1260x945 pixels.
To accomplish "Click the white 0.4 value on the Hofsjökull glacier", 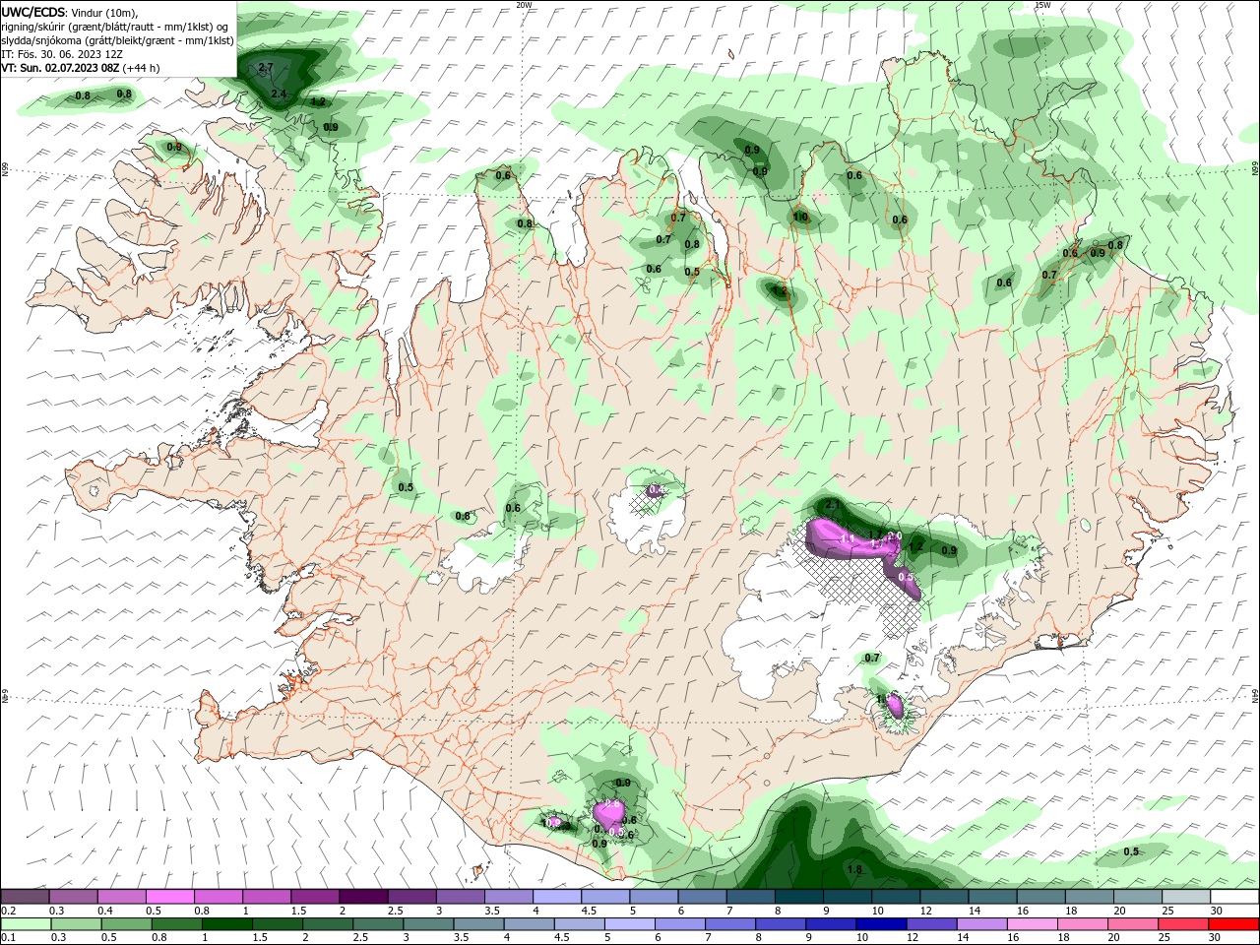I will point(656,490).
